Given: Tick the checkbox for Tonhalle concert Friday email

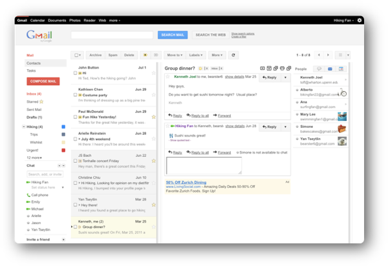Looking at the screenshot, I should tap(75, 161).
